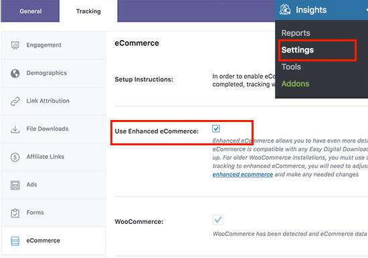368x258 pixels.
Task: Uncheck the Use Enhanced eCommerce checkbox
Action: (x=216, y=129)
